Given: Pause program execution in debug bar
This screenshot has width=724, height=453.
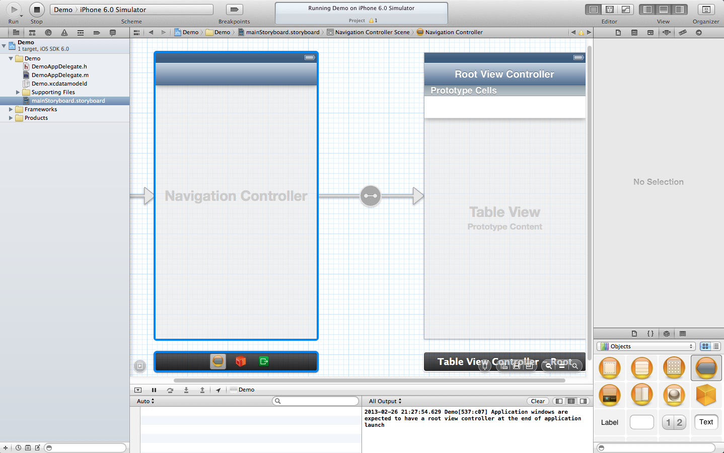Looking at the screenshot, I should click(x=154, y=390).
